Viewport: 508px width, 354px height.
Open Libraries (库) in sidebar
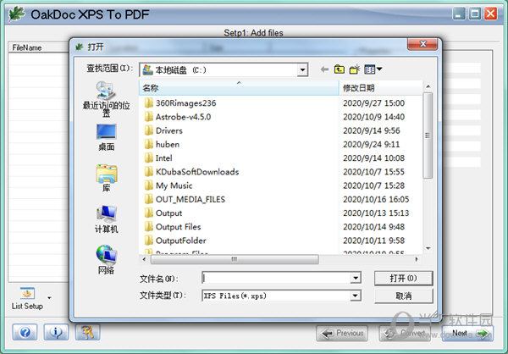coord(107,178)
